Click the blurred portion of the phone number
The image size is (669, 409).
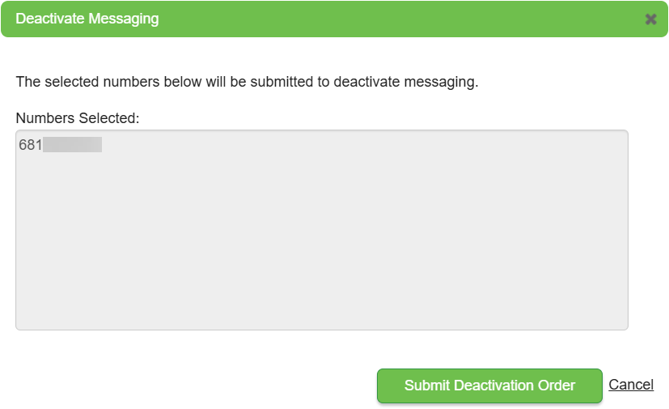click(72, 145)
